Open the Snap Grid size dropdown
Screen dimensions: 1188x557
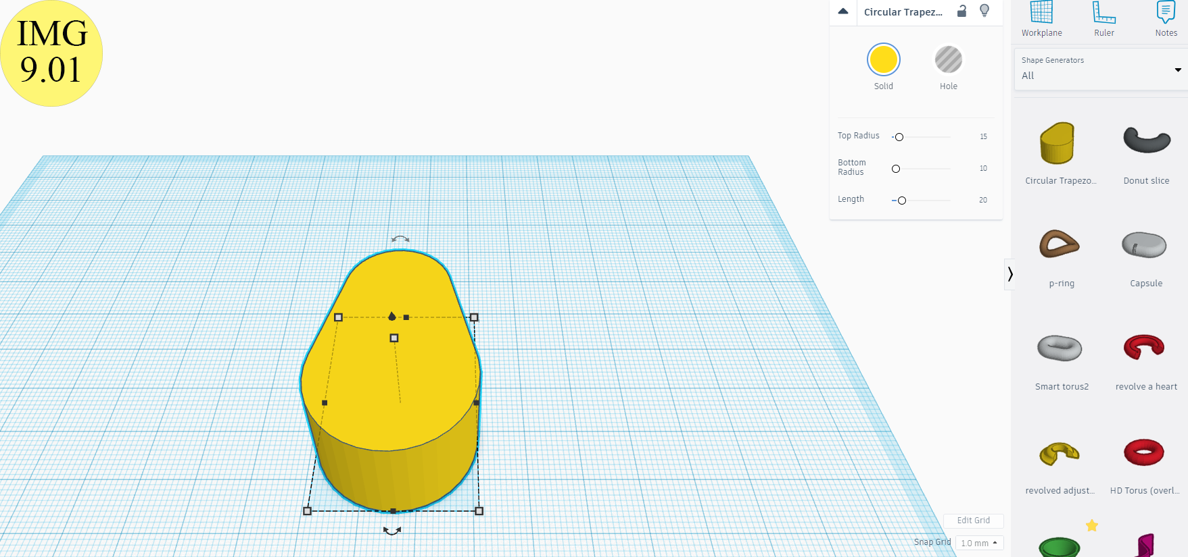(x=979, y=543)
